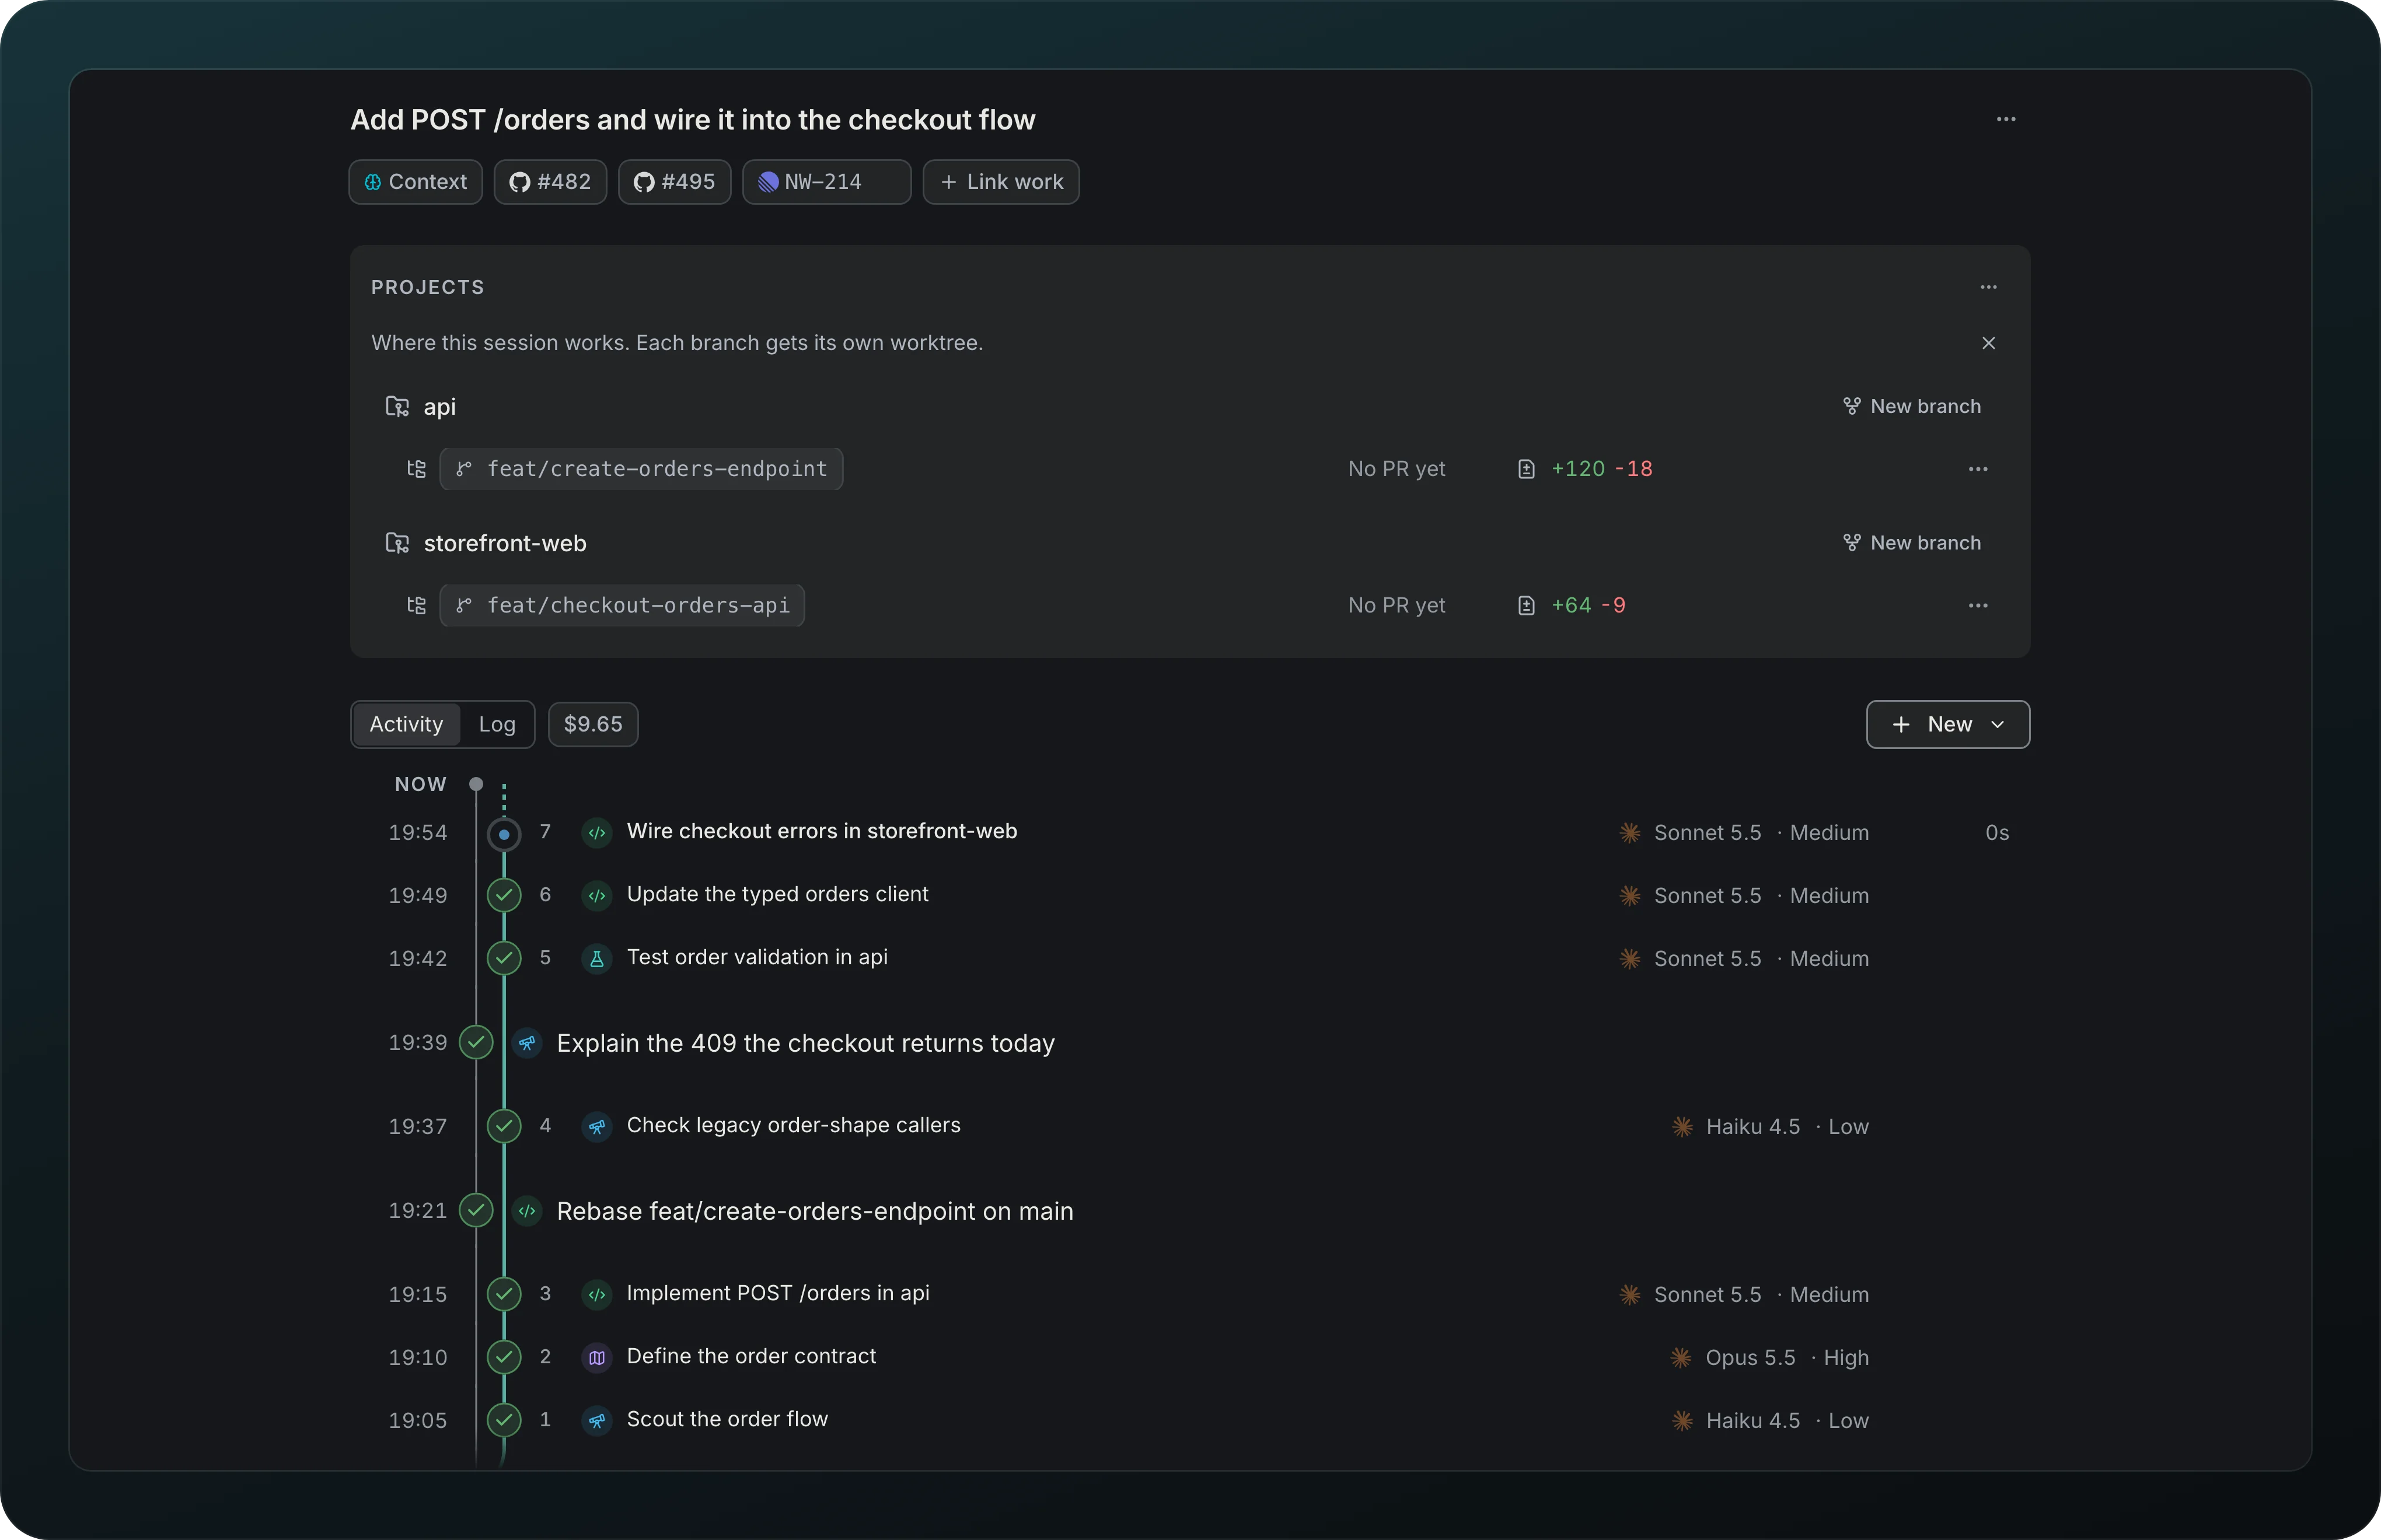Click the code icon for Wire checkout errors
Viewport: 2381px width, 1540px height.
[597, 832]
